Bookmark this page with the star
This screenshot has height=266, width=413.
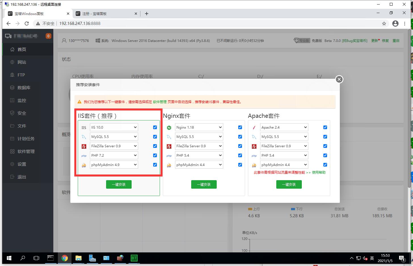(x=384, y=24)
